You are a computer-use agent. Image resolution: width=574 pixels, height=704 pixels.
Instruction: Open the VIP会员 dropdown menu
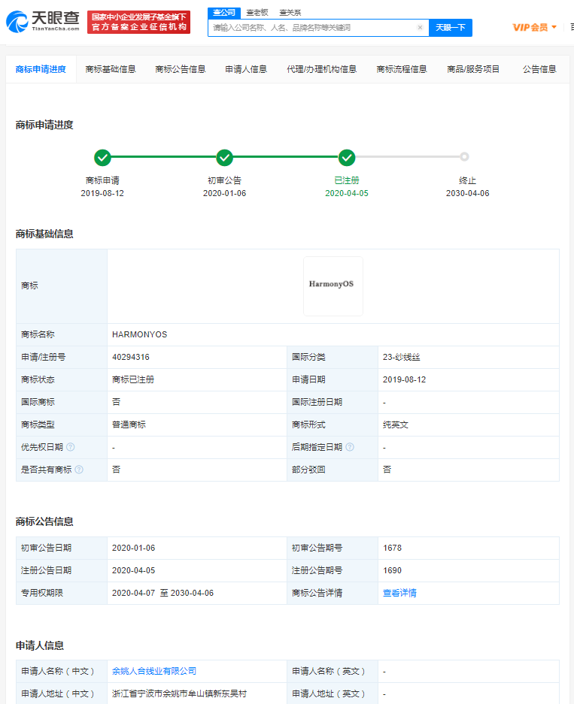pos(534,27)
